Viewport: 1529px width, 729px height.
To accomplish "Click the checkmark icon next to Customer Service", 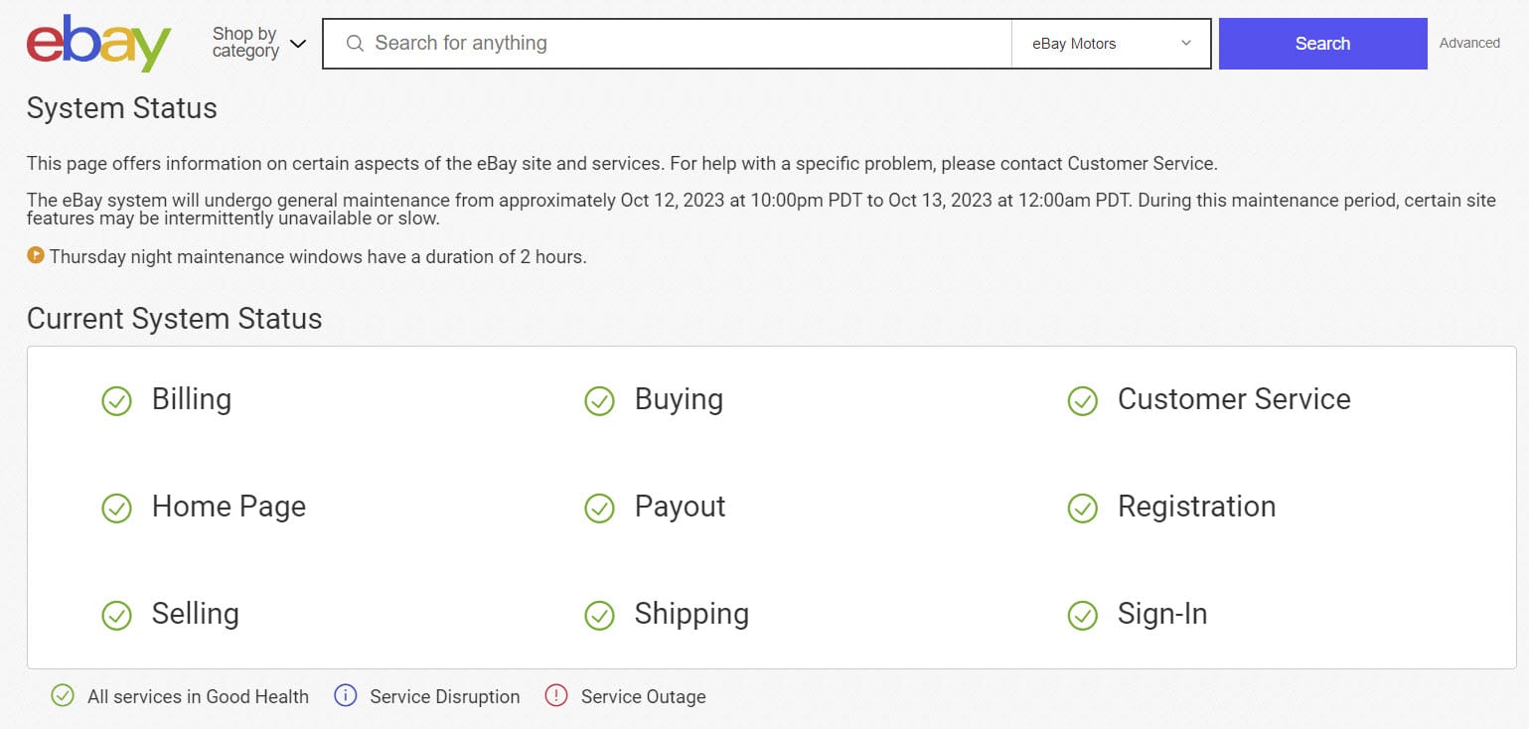I will point(1082,401).
